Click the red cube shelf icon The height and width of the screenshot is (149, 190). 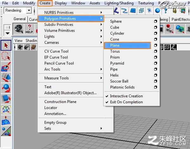click(169, 29)
